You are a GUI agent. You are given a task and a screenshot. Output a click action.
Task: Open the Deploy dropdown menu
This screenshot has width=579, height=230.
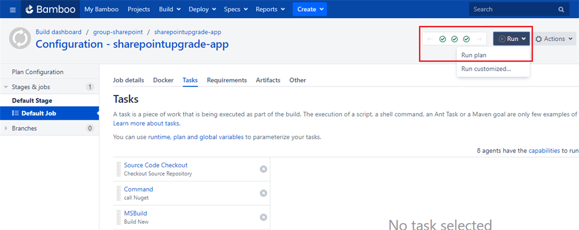tap(202, 9)
